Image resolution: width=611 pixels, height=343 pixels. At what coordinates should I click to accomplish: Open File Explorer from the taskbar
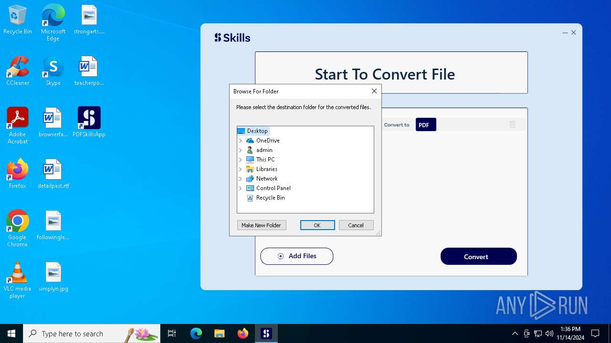[x=220, y=333]
